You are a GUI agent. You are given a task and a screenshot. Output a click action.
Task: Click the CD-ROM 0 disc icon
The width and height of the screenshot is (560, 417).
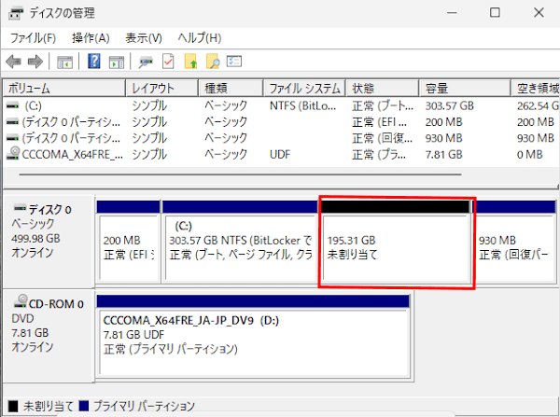[x=21, y=301]
